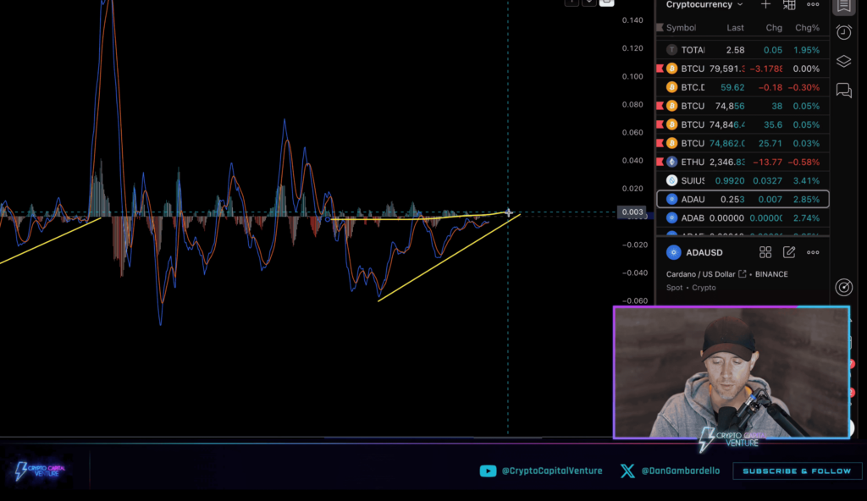
Task: Click the 2,346.83 last price cell
Action: [x=727, y=162]
